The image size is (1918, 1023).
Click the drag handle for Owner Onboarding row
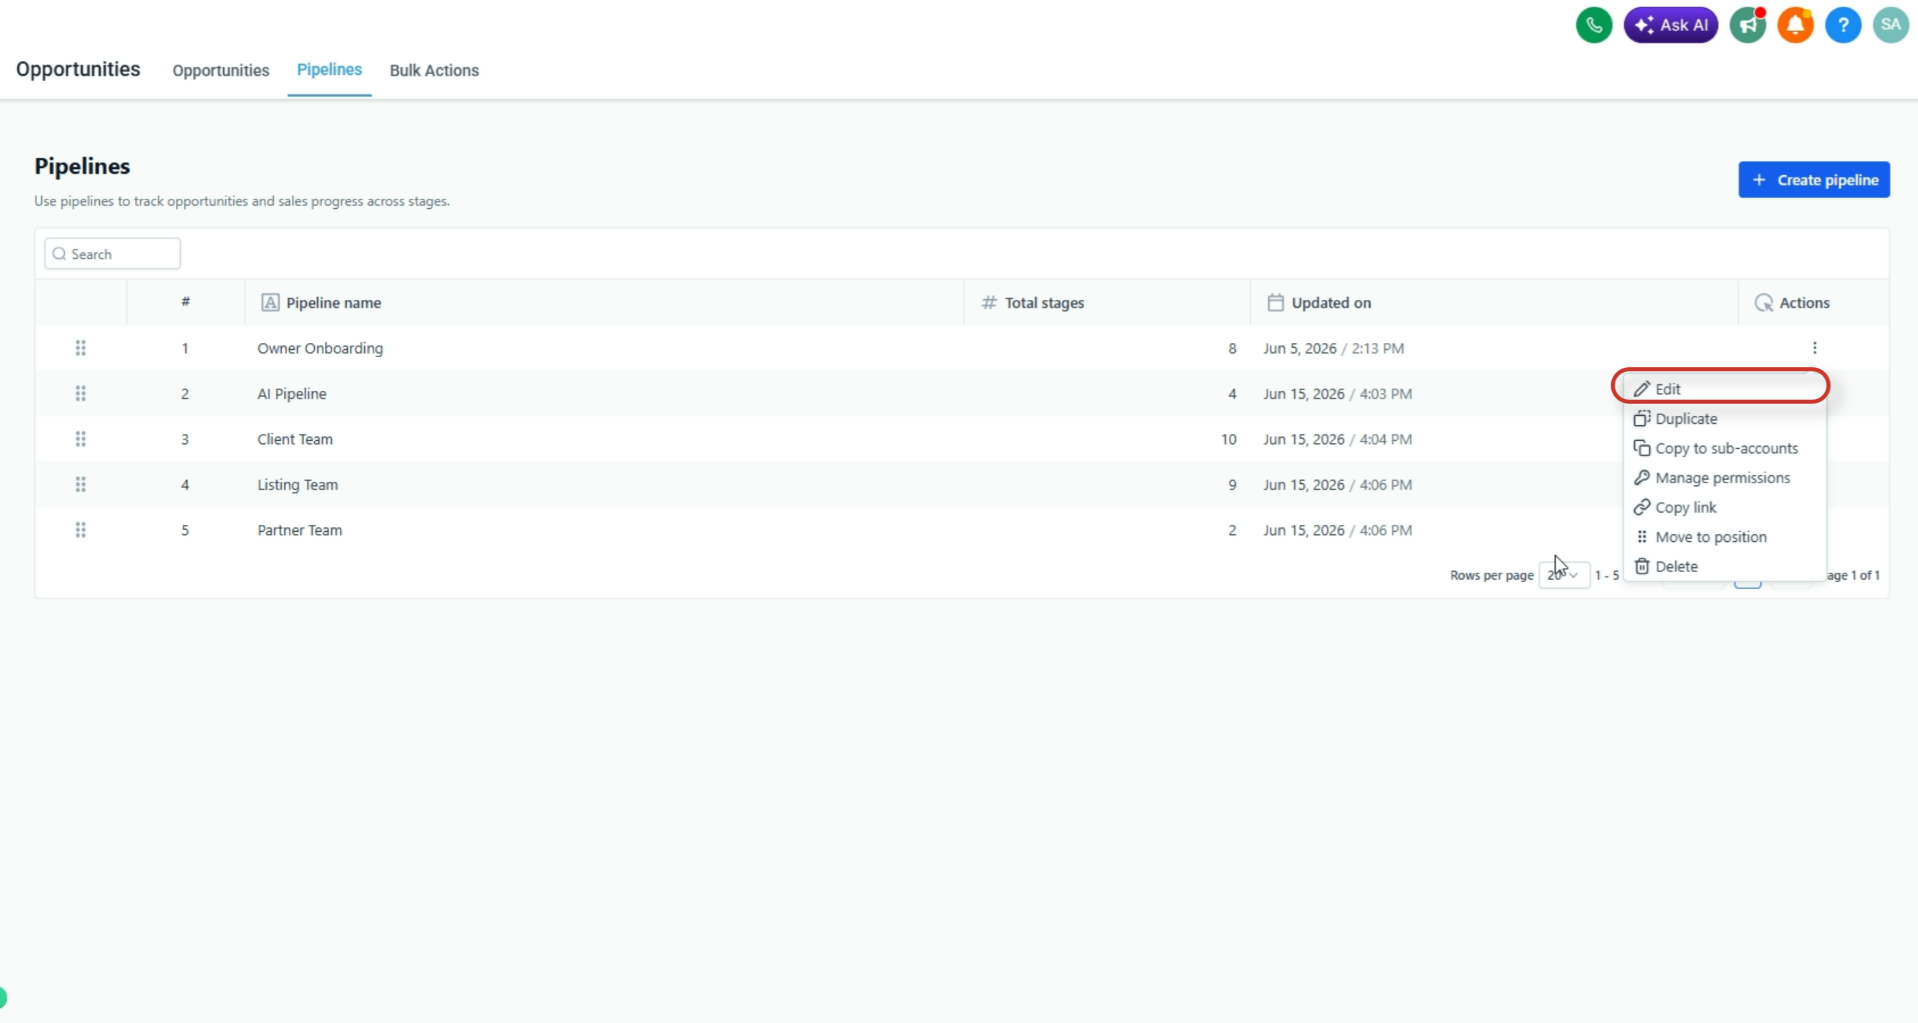pos(80,348)
